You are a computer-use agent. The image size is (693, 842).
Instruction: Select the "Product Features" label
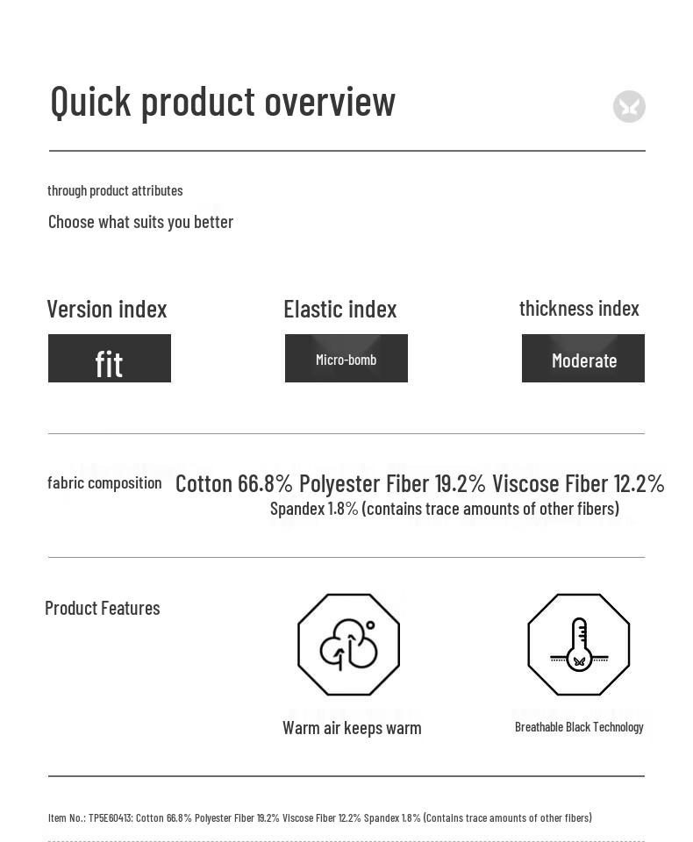coord(103,608)
